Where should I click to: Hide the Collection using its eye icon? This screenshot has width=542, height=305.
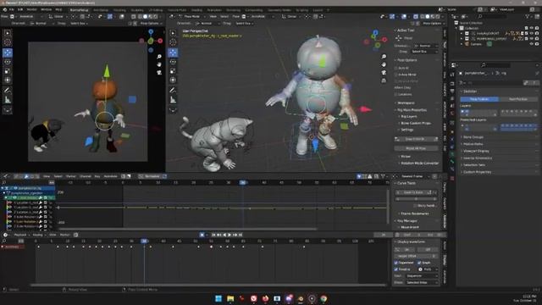tap(532, 28)
